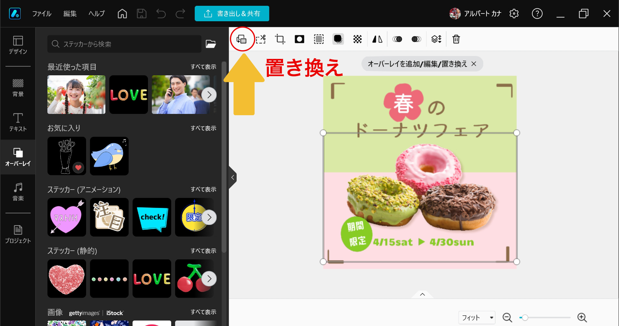
Task: Click the flip horizontal icon
Action: (377, 39)
